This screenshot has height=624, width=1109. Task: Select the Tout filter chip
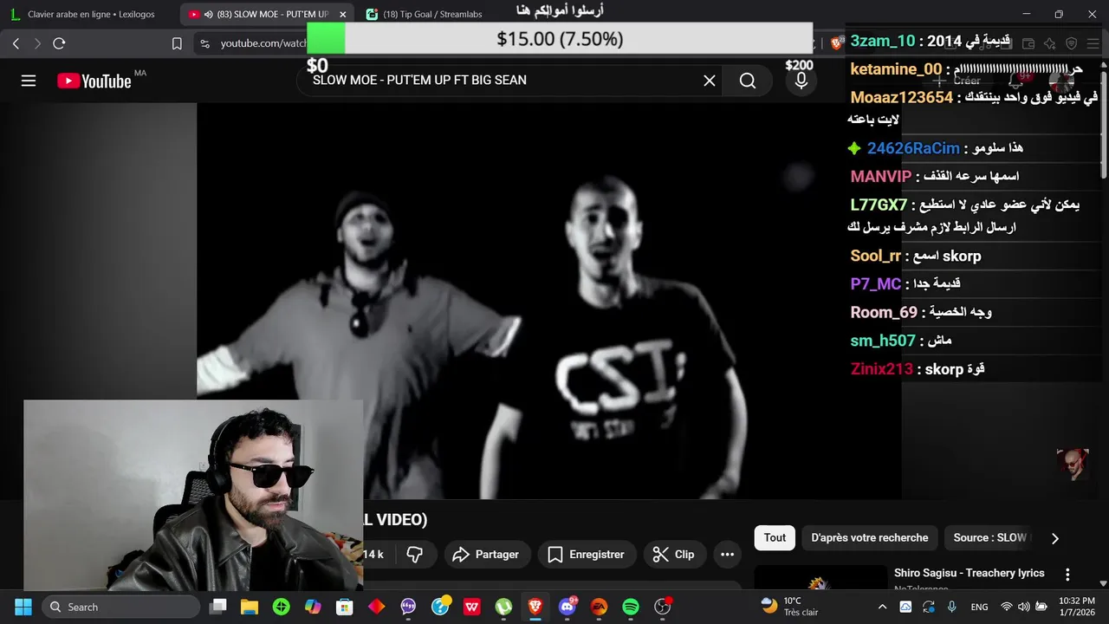775,537
